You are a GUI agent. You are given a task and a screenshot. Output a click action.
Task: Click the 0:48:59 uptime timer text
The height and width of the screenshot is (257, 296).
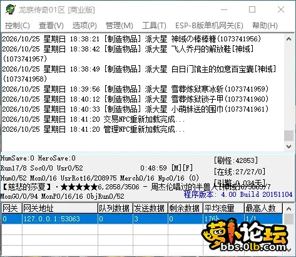coord(153,168)
